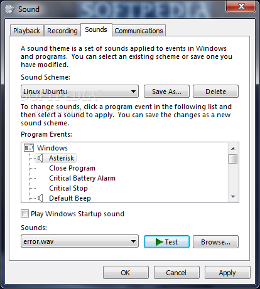Screen dimensions: 260x289
Task: Click the Program Events scrollbar up arrow
Action: [233, 149]
